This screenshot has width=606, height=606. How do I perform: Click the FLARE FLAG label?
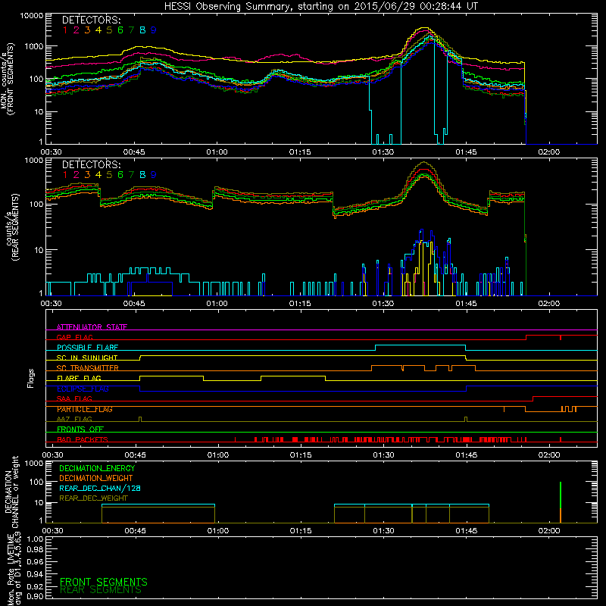tap(79, 378)
